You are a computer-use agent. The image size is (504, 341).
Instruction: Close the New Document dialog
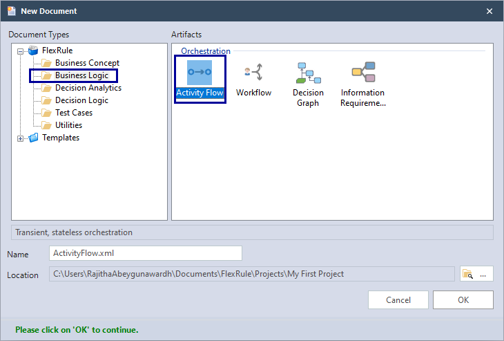[x=490, y=11]
